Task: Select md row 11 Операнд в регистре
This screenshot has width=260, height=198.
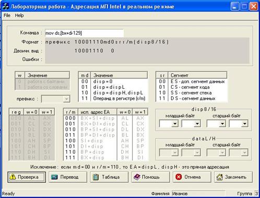Action: [113, 99]
